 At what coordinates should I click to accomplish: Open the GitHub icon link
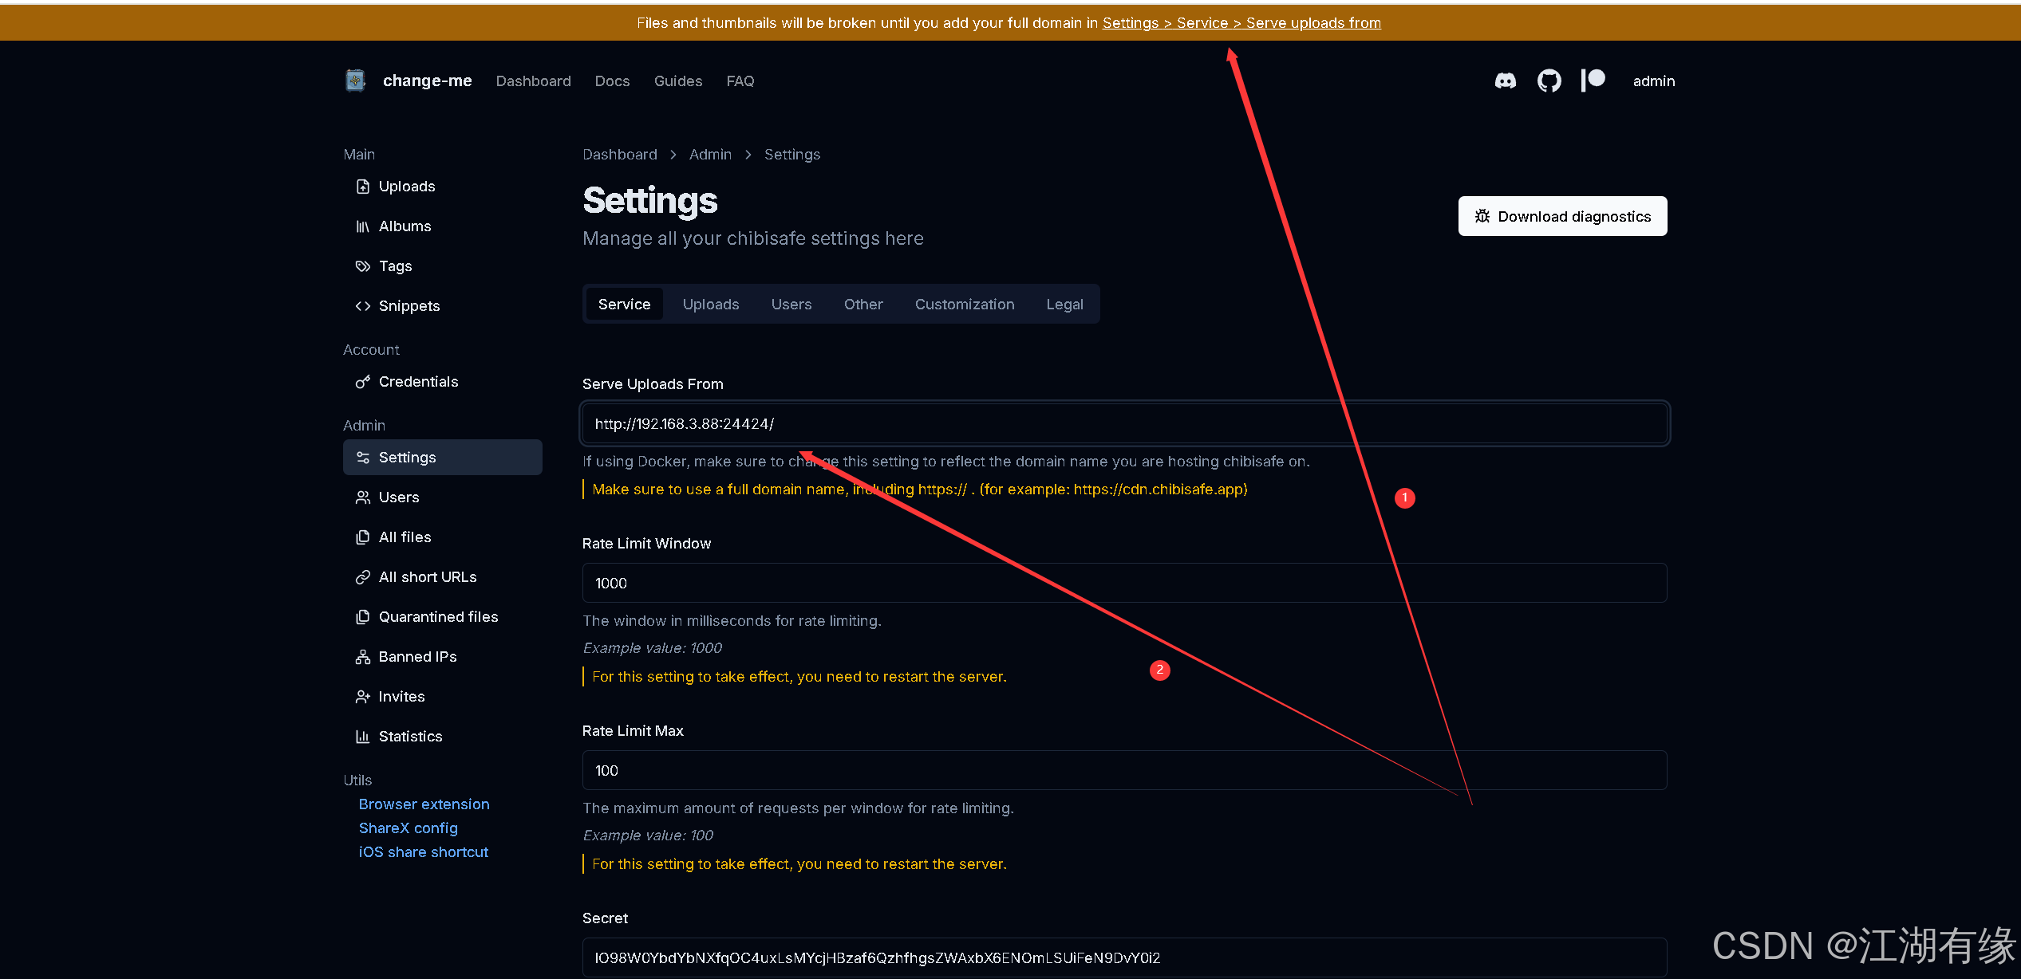pos(1549,81)
